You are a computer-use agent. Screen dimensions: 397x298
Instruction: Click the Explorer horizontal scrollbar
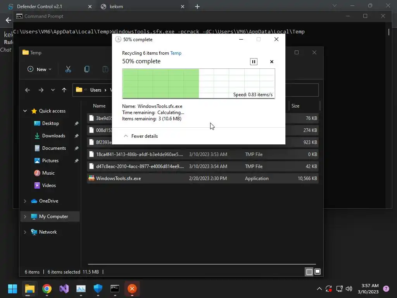tap(202, 264)
